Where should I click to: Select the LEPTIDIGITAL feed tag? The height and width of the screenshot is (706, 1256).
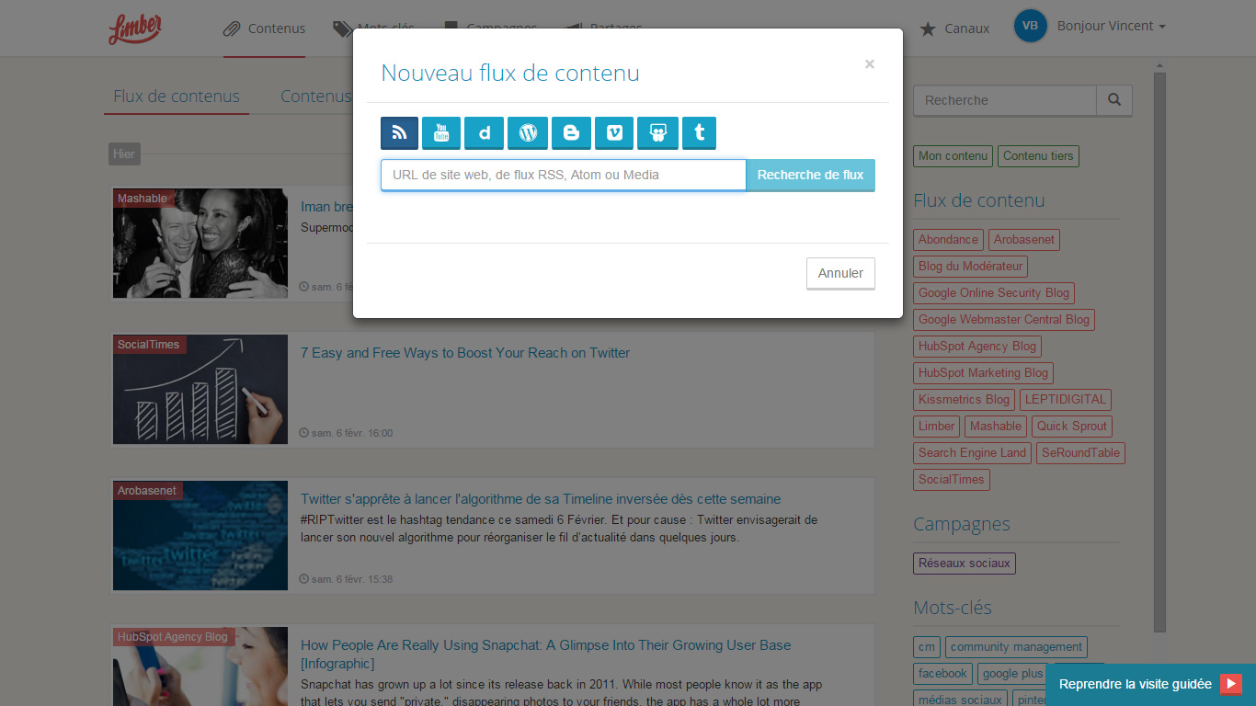pyautogui.click(x=1066, y=400)
